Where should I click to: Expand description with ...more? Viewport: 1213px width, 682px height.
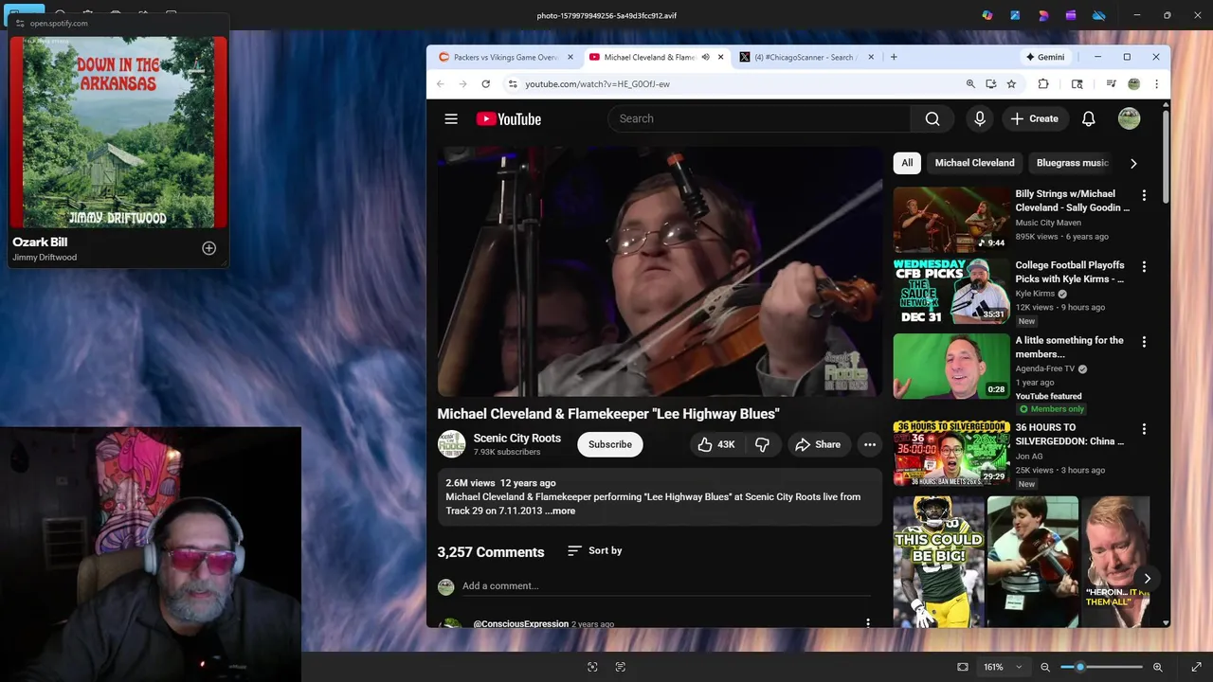pyautogui.click(x=560, y=511)
